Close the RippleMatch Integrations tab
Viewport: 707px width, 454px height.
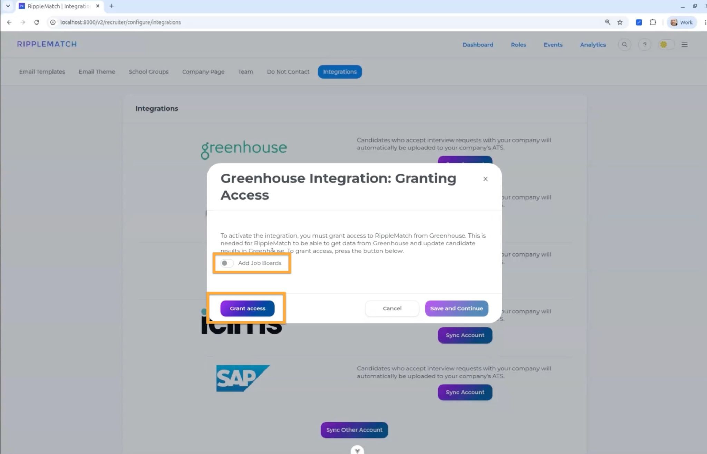coord(98,6)
